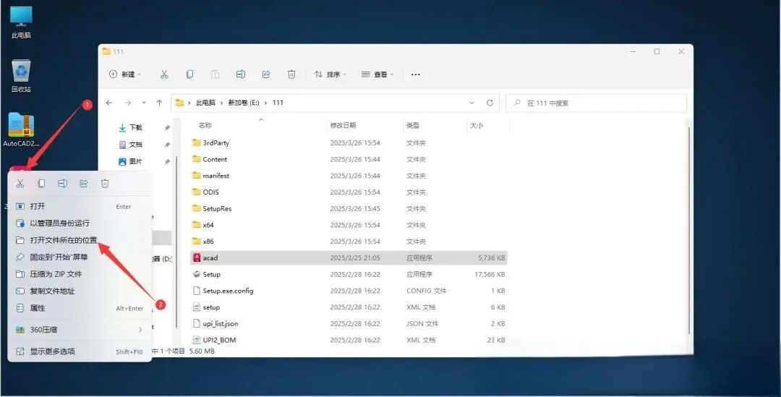Choose 固定到"开始"屏幕
This screenshot has width=781, height=397.
click(80, 257)
